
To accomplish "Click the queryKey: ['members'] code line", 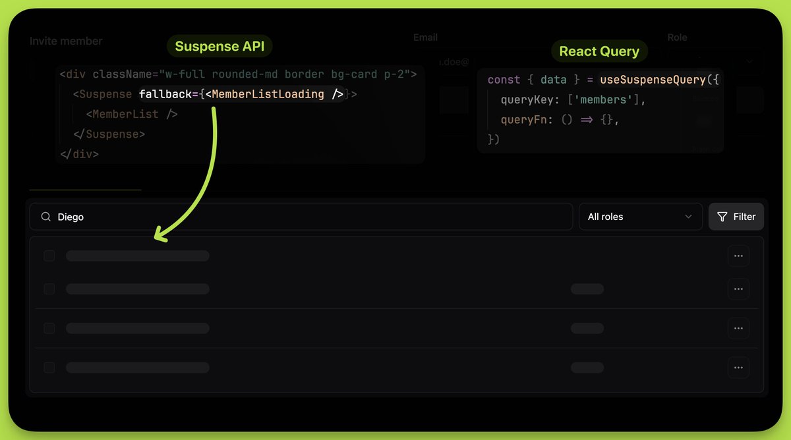I will pos(573,100).
